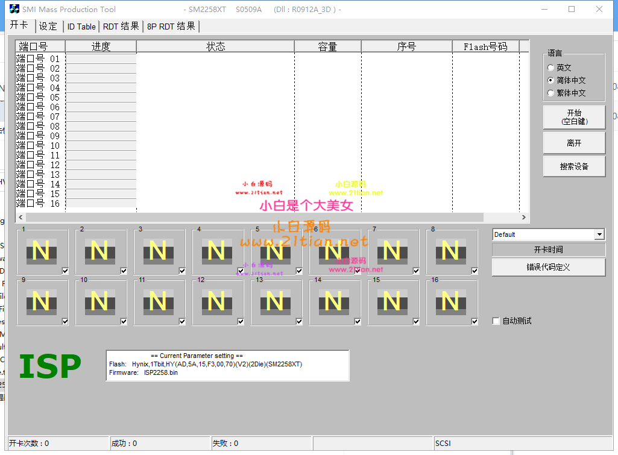
Task: Click the port 7 N status icon
Action: [391, 250]
